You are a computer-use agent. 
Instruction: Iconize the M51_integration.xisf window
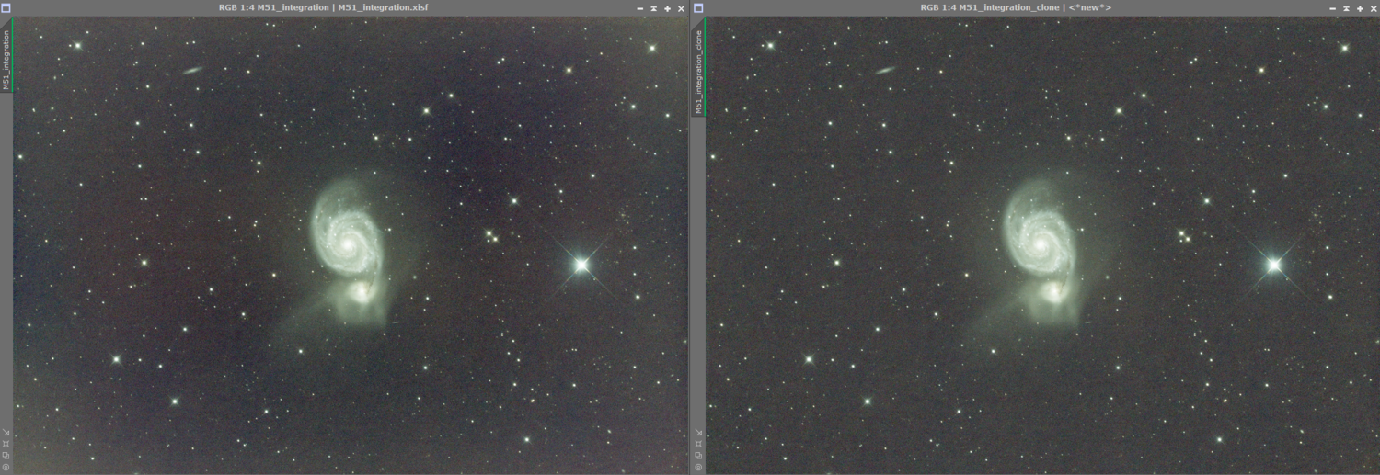point(640,8)
